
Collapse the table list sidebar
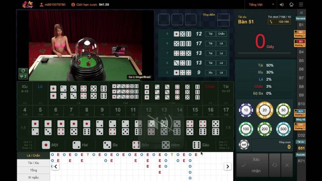(x=301, y=13)
